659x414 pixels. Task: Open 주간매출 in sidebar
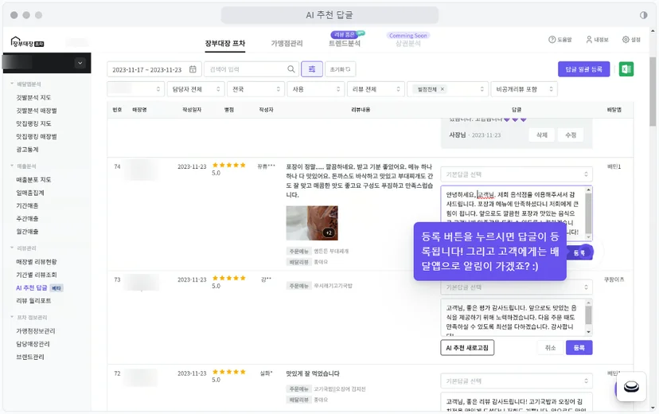click(27, 219)
